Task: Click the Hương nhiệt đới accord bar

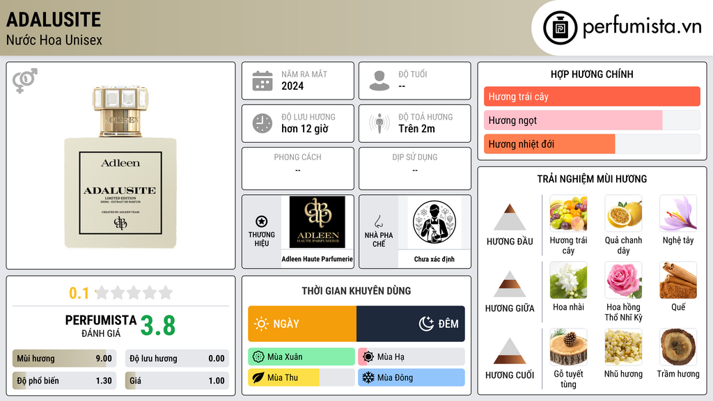Action: pyautogui.click(x=592, y=144)
